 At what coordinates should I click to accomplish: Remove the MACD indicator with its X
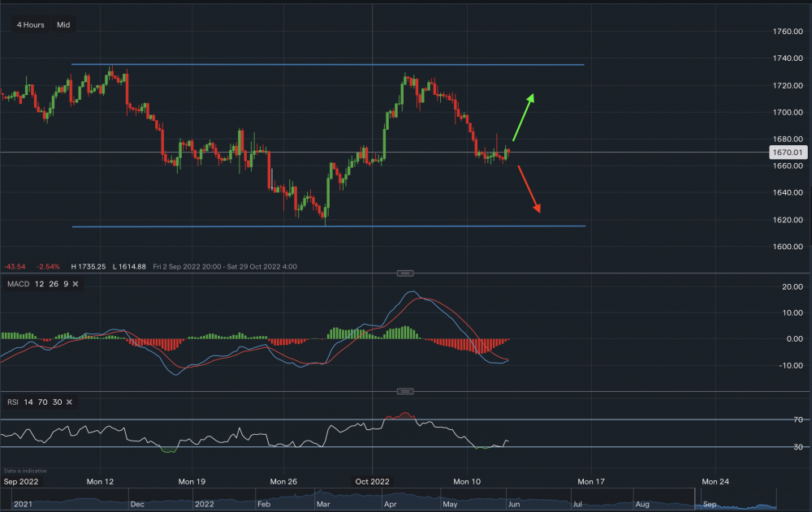pos(76,284)
